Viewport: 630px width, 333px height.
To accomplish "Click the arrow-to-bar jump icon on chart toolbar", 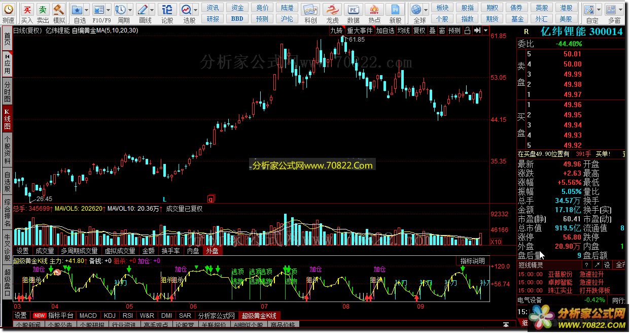I will [477, 30].
